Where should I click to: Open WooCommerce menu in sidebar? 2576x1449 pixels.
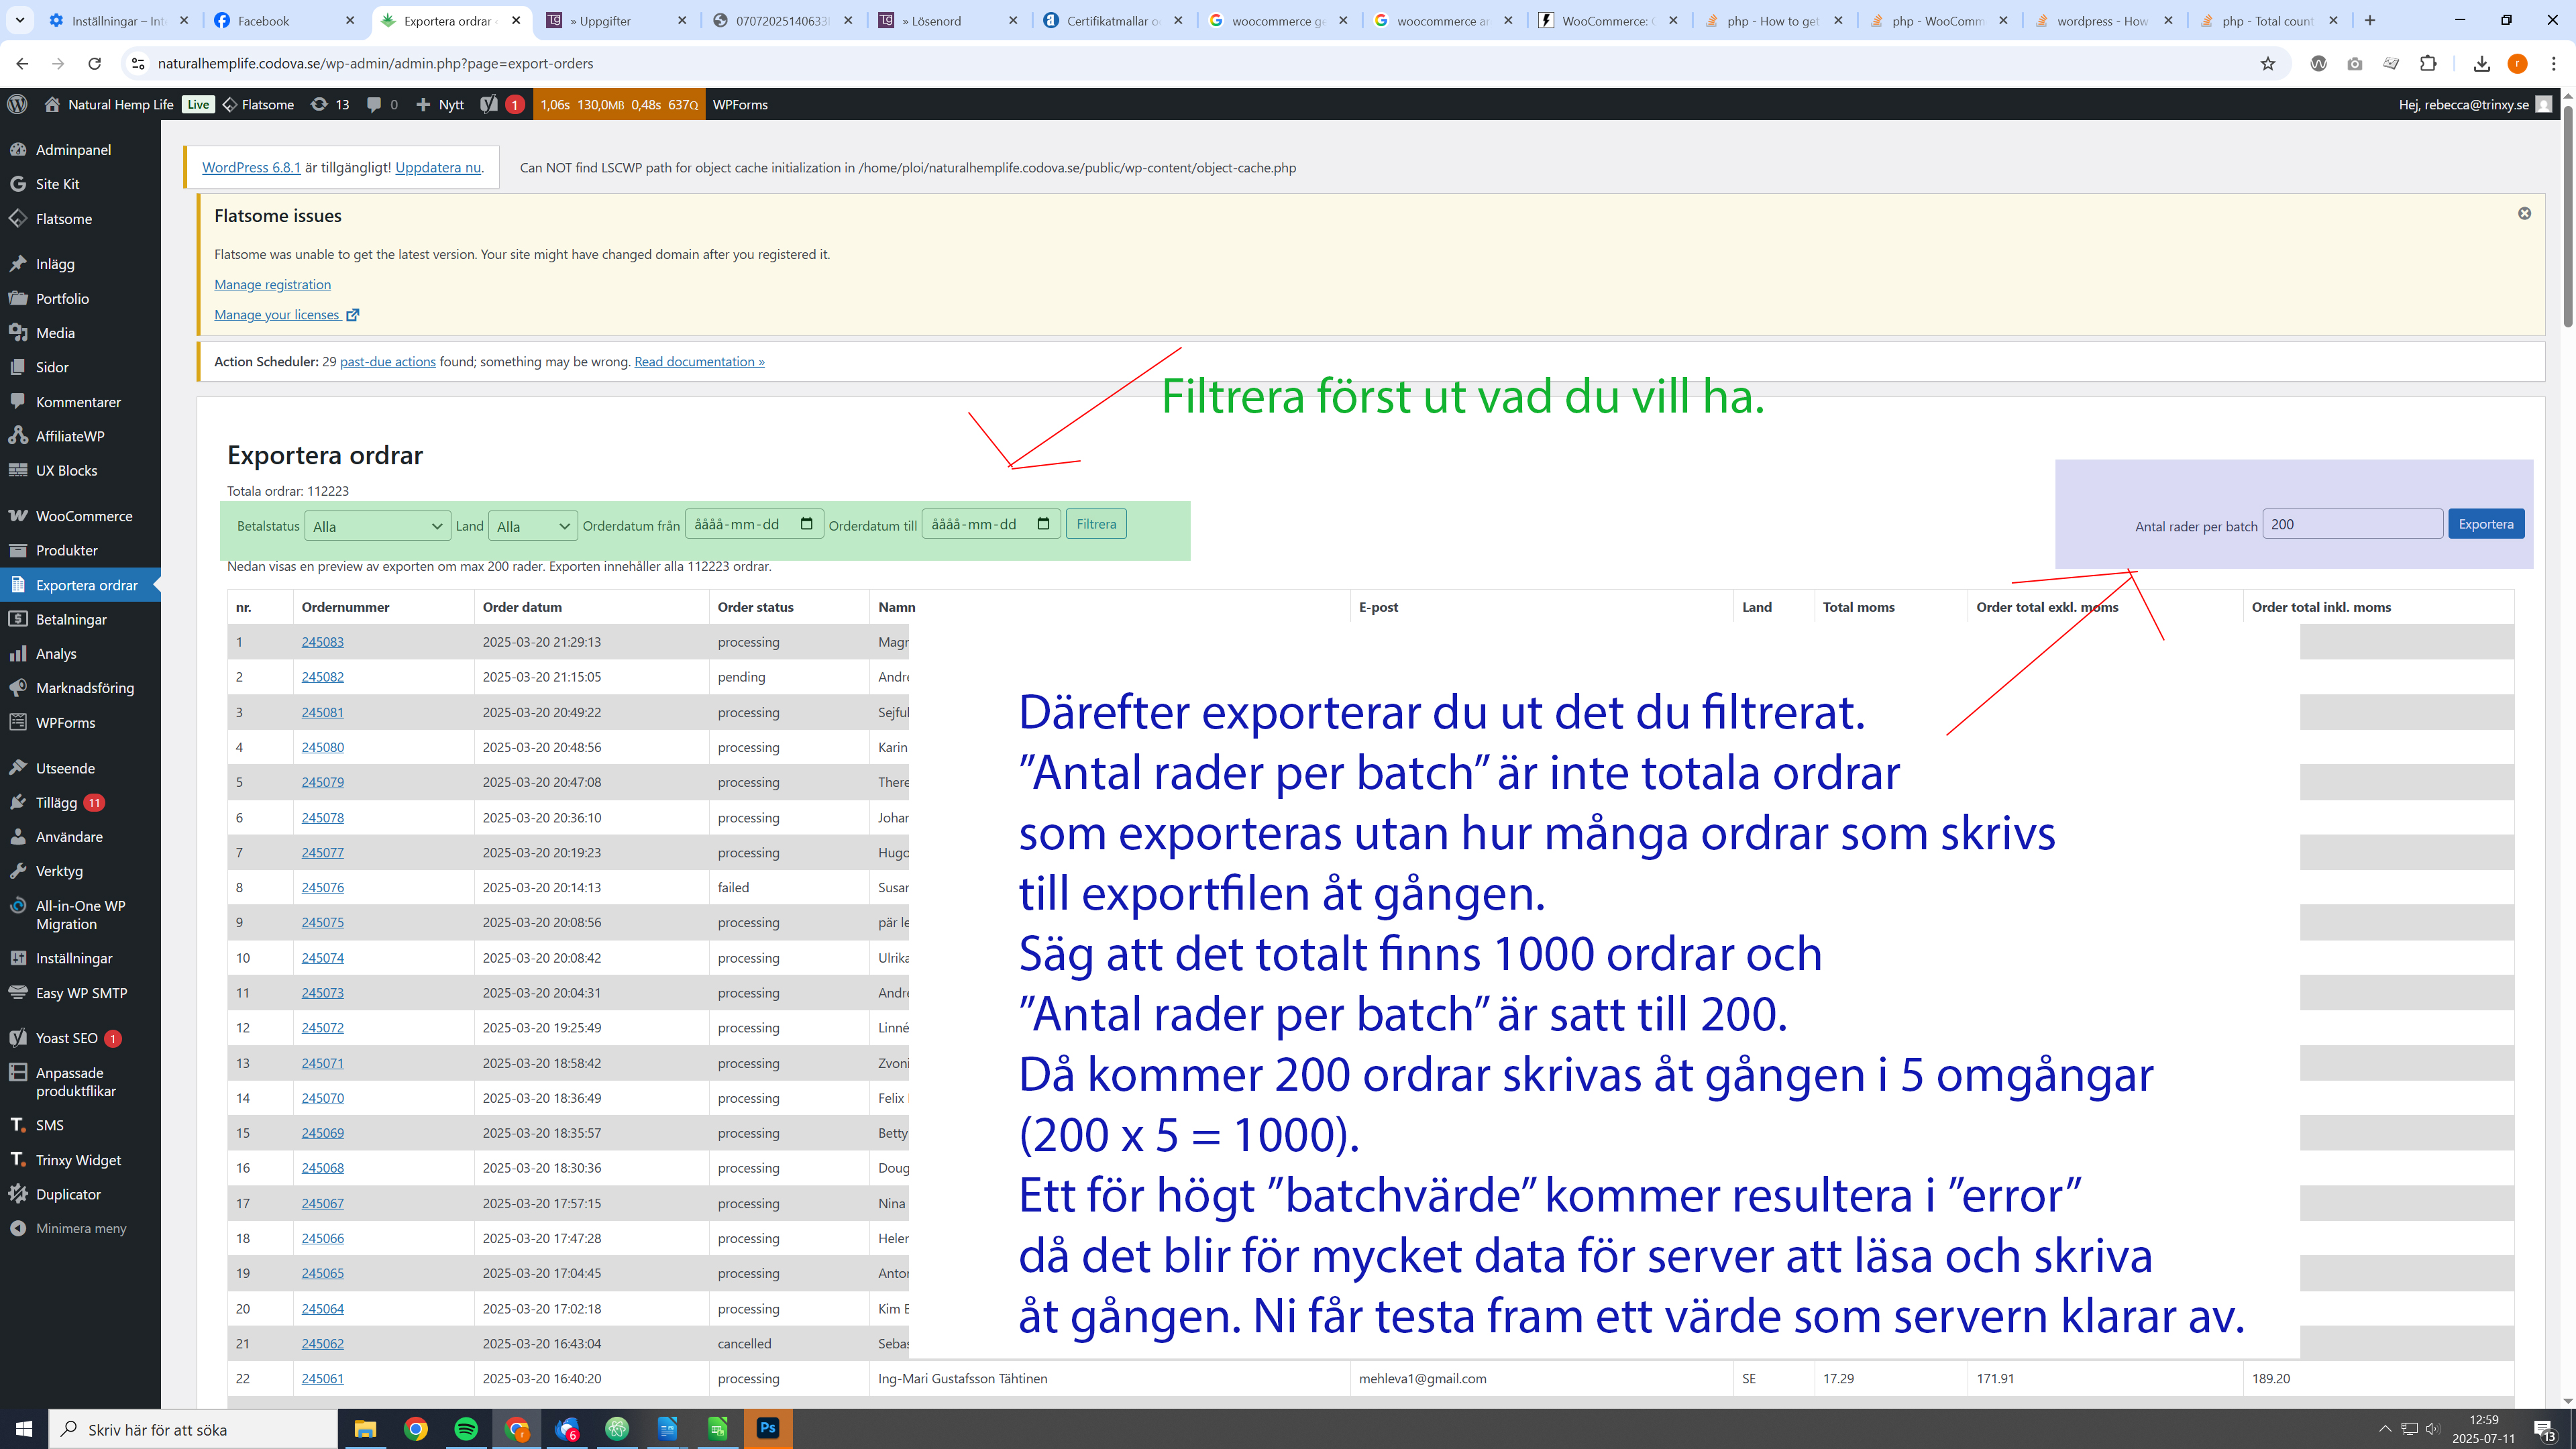coord(84,516)
